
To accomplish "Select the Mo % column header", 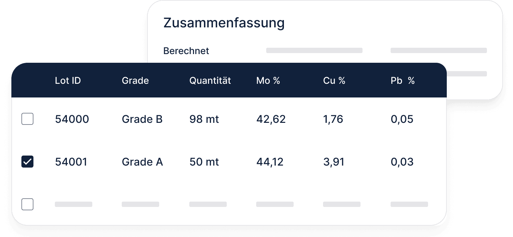I will [268, 80].
